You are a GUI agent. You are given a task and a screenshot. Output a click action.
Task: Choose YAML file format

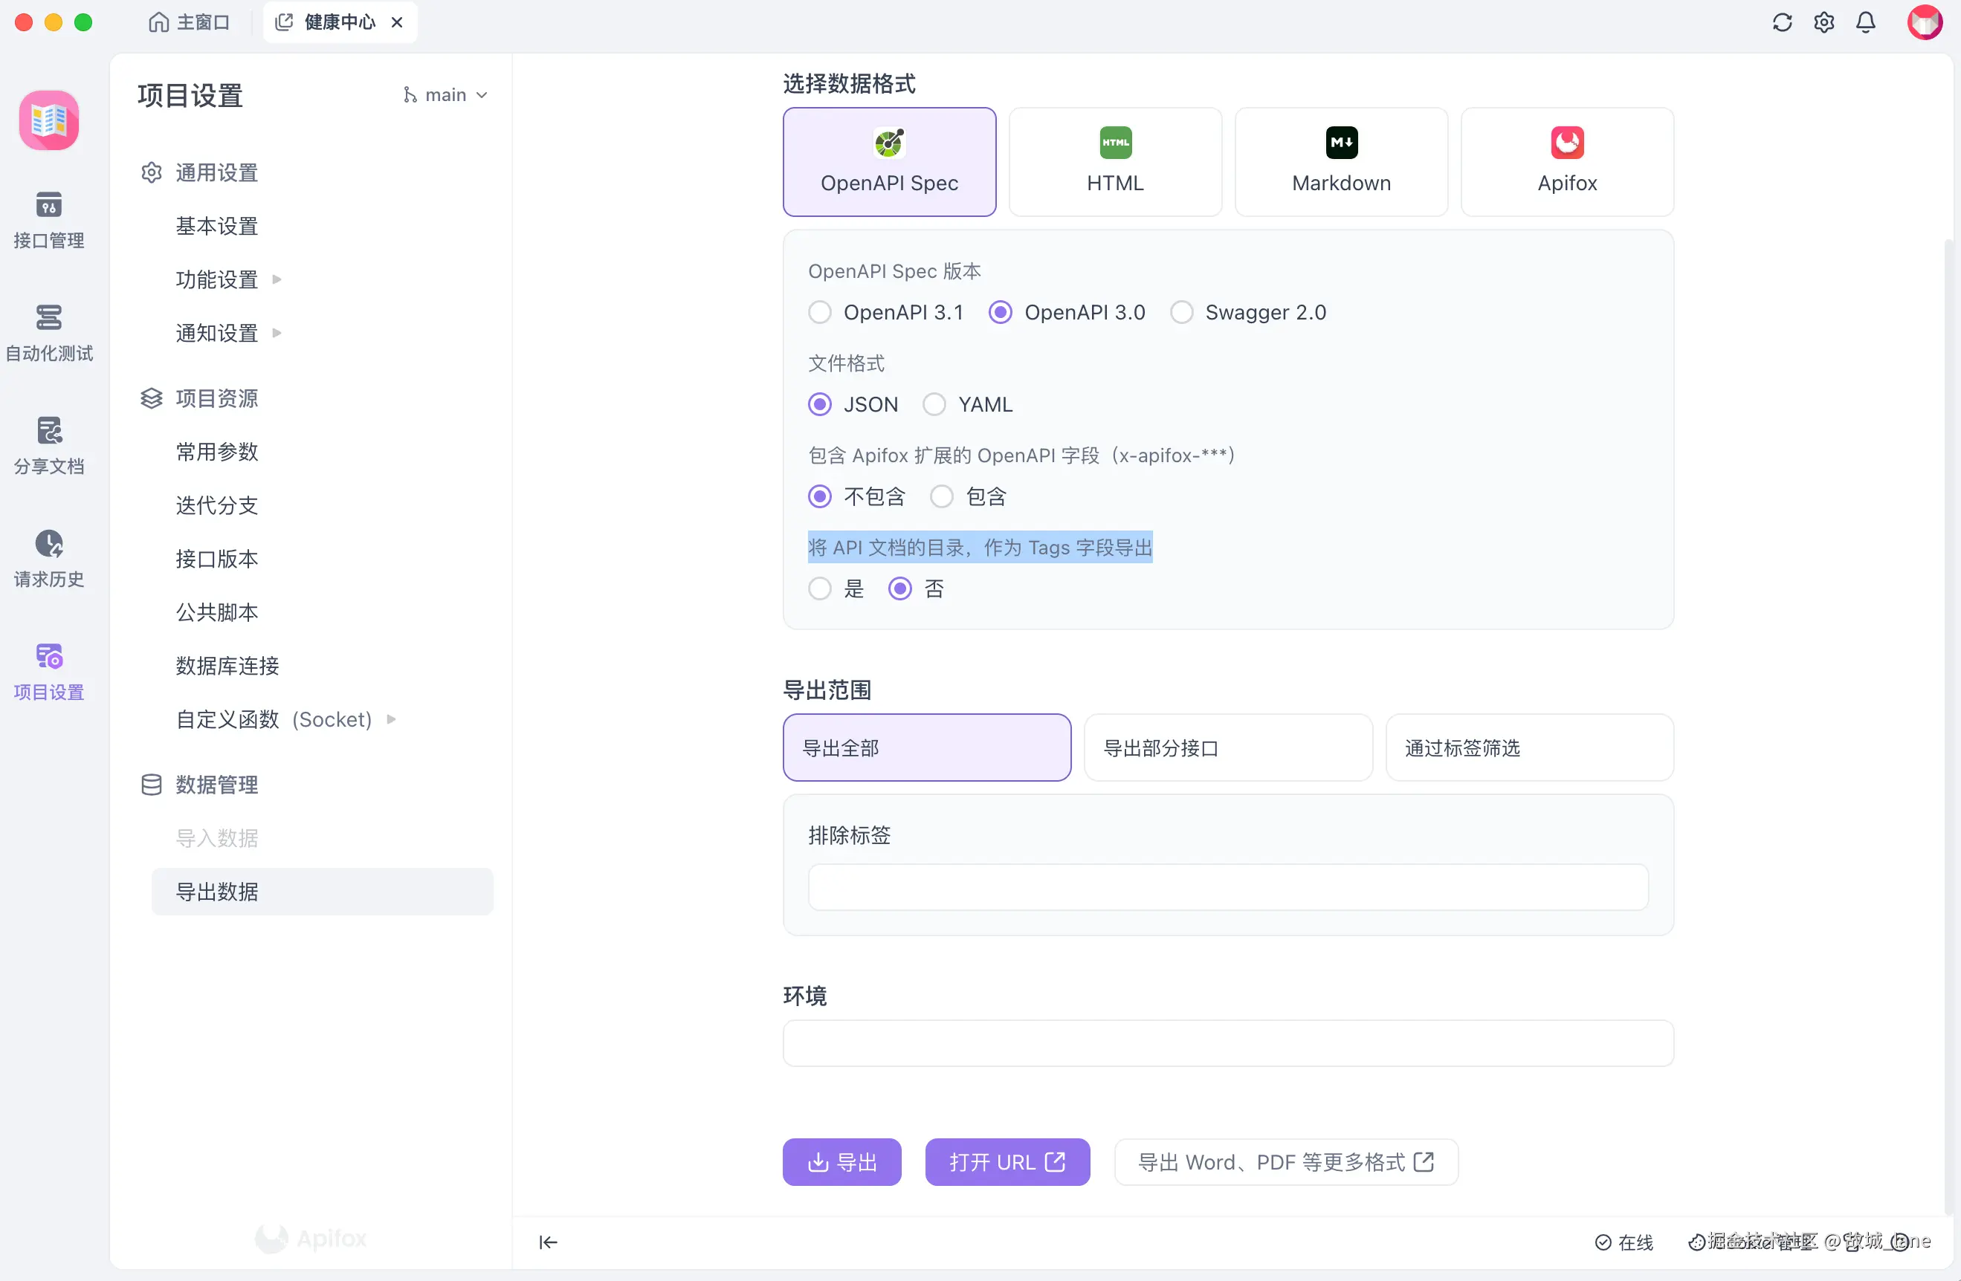click(x=934, y=404)
